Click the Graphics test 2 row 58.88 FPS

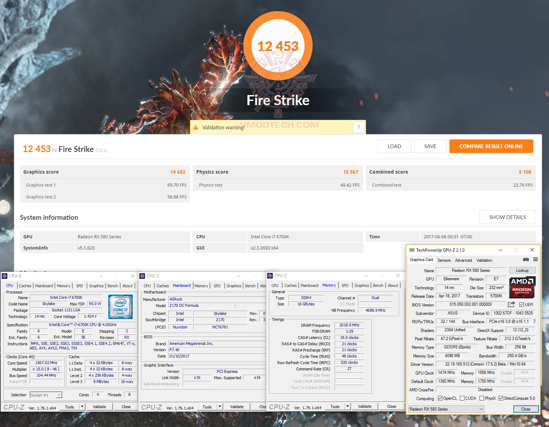click(105, 197)
